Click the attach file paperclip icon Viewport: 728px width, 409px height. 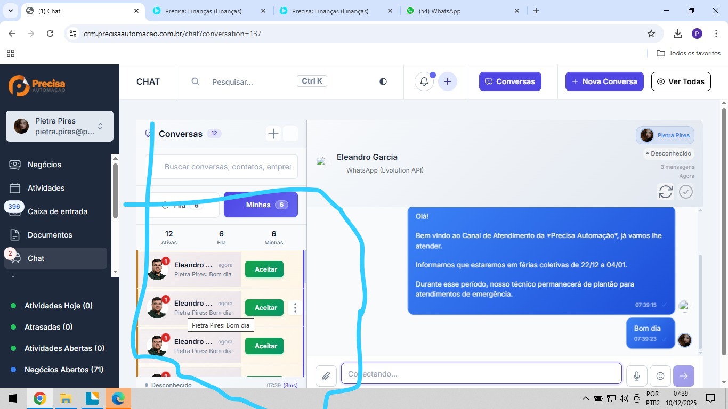[x=326, y=376]
